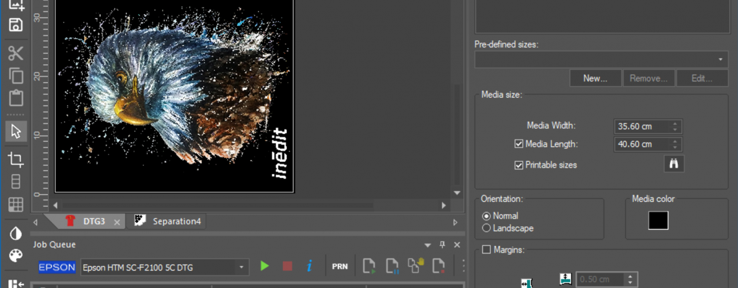
Task: Pin the Job Queue panel
Action: [x=442, y=245]
